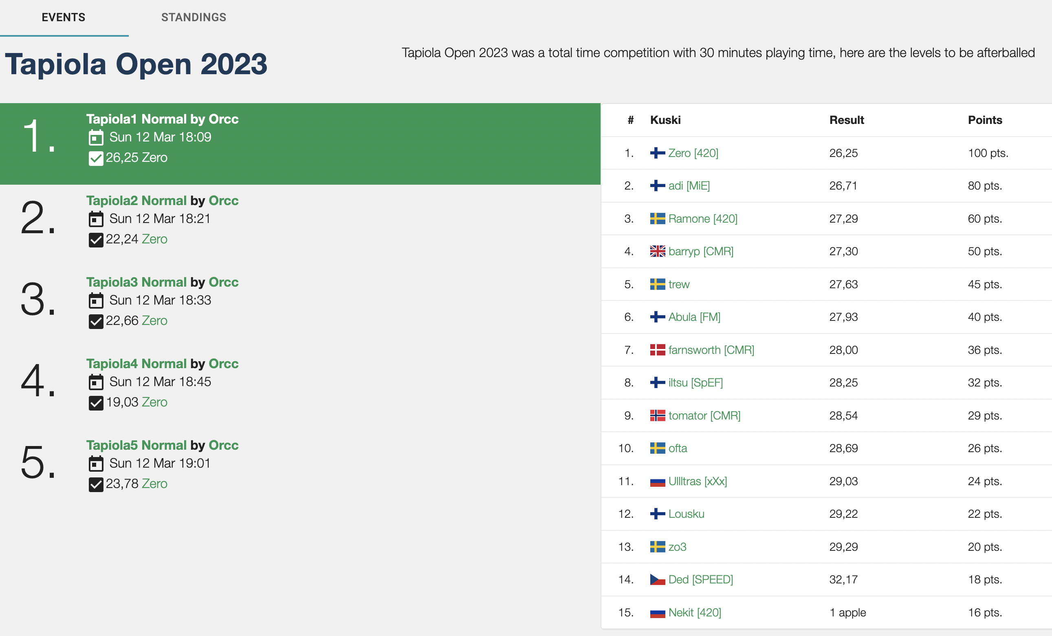Open tomator [CMR] player profile
This screenshot has width=1052, height=636.
(704, 415)
